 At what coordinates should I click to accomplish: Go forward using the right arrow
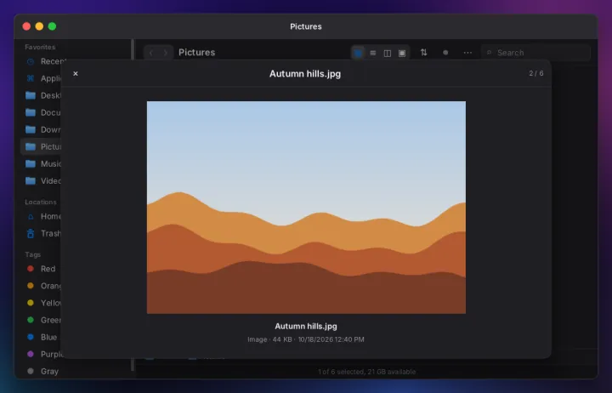point(166,53)
